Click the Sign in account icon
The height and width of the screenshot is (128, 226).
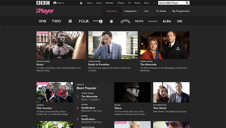55,3
